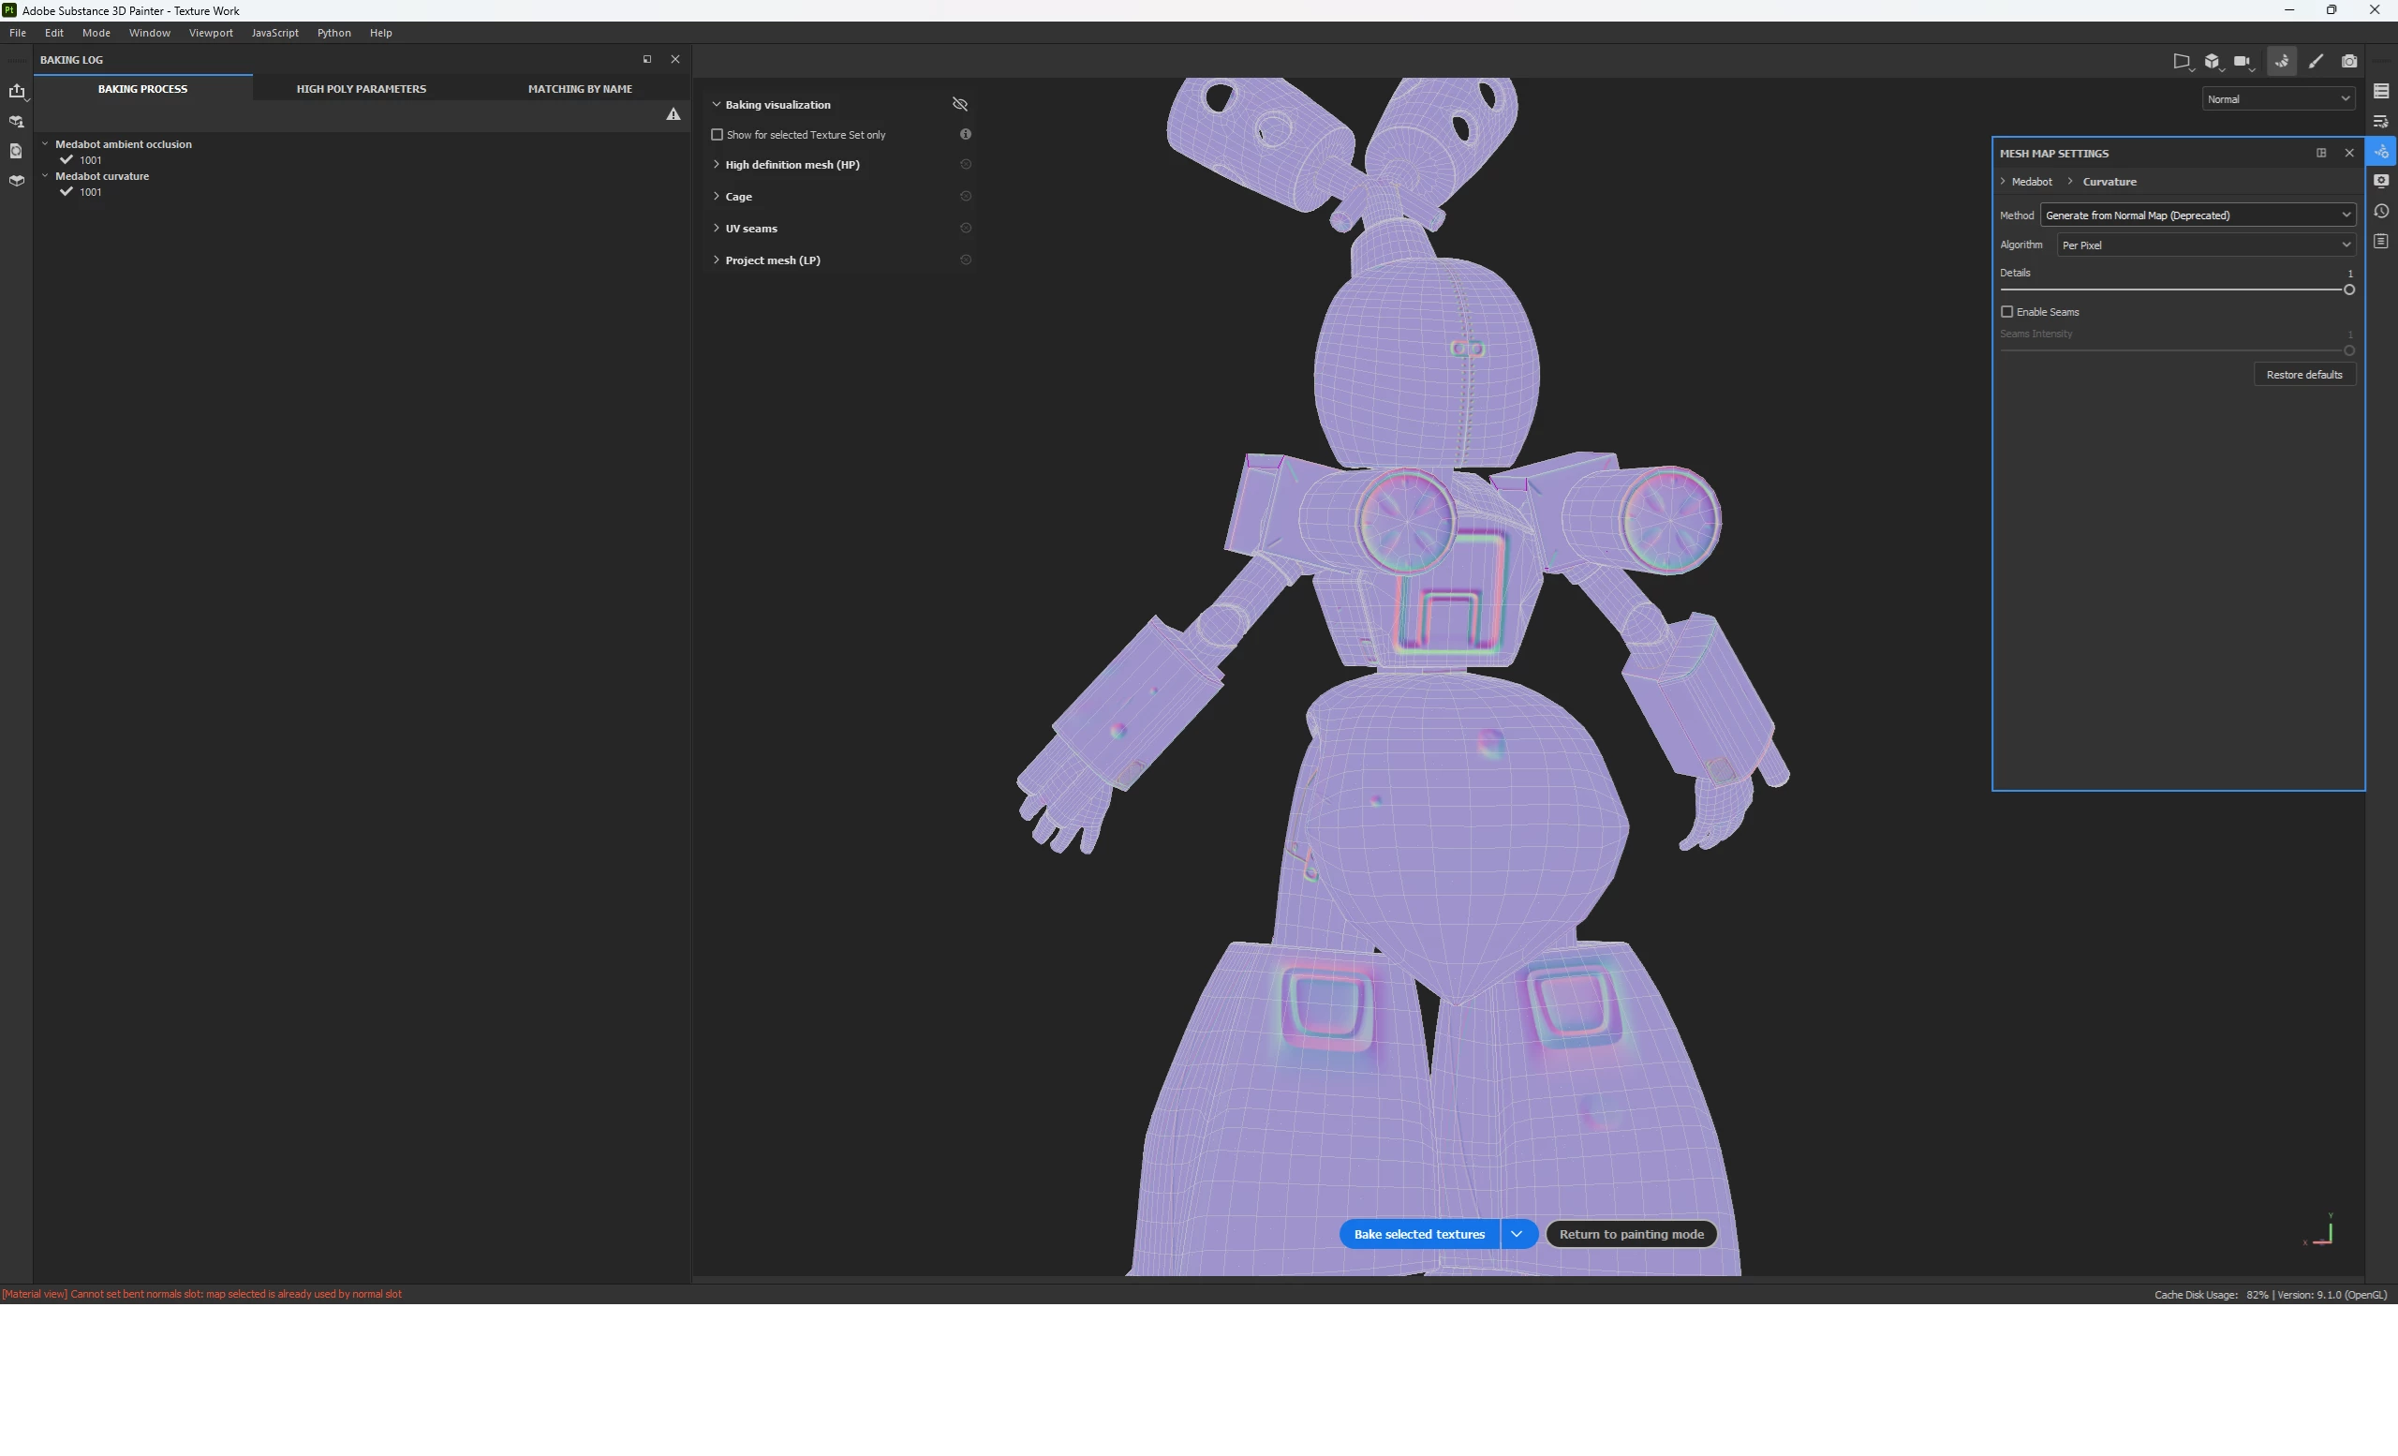
Task: Open the Normal viewport channel dropdown
Action: [2277, 99]
